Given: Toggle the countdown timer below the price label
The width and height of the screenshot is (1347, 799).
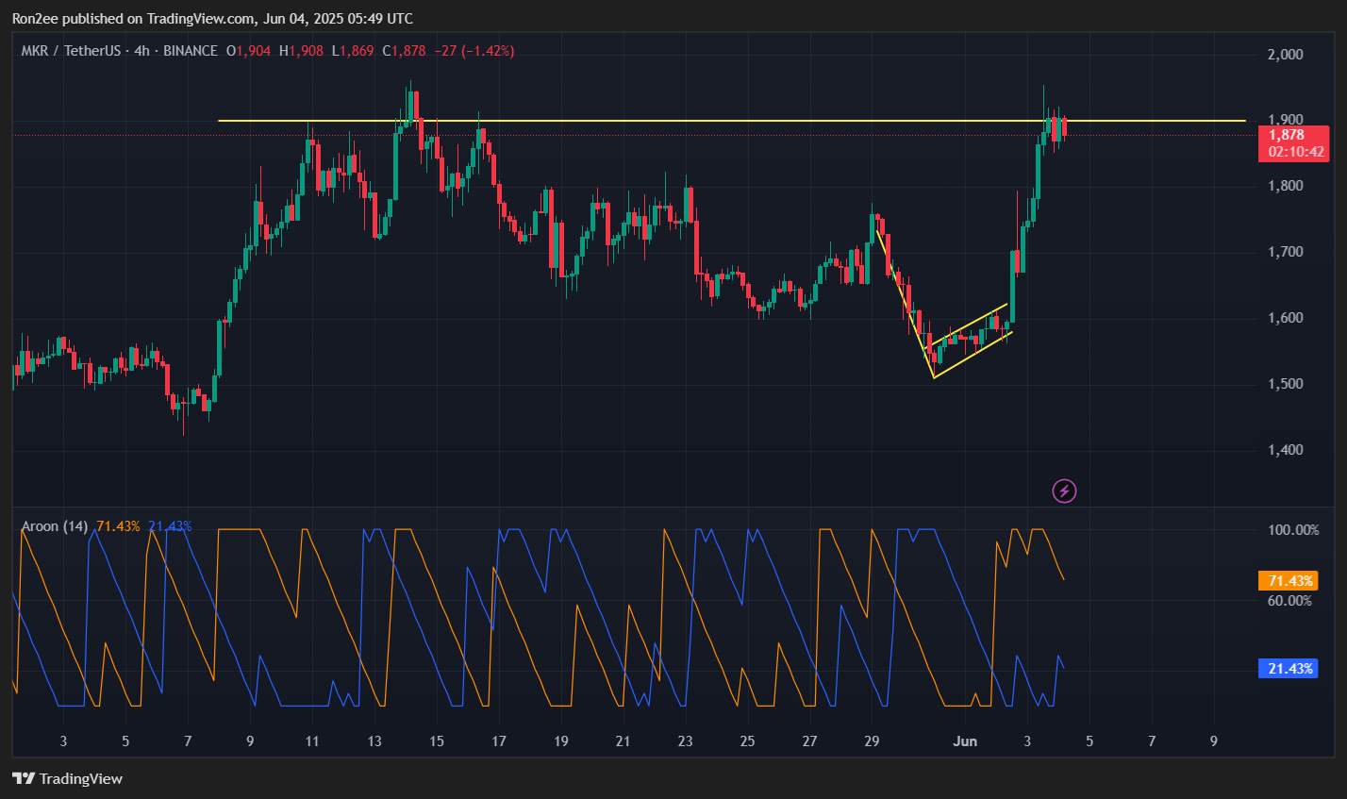Looking at the screenshot, I should (x=1293, y=149).
